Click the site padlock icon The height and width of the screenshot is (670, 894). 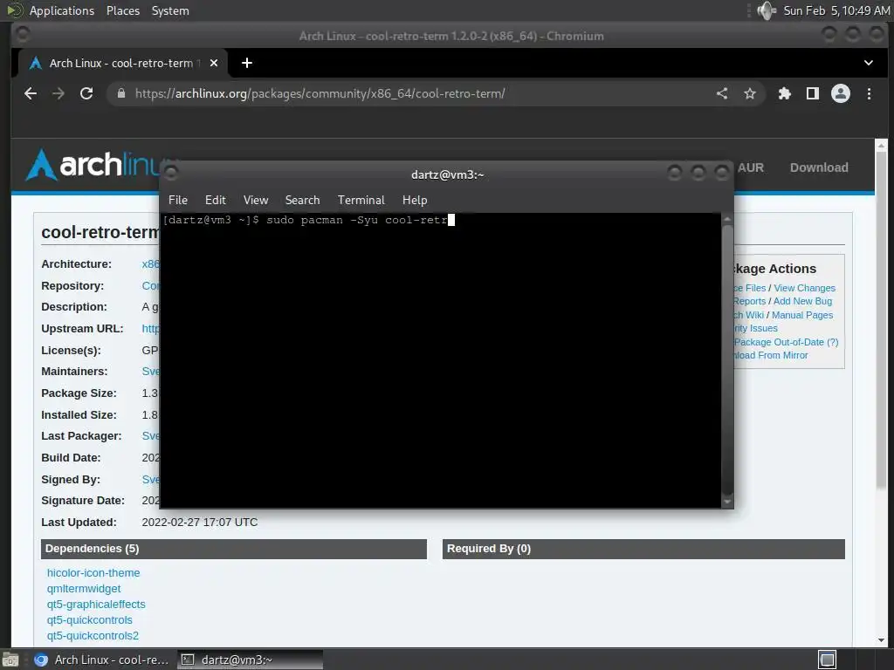click(120, 93)
